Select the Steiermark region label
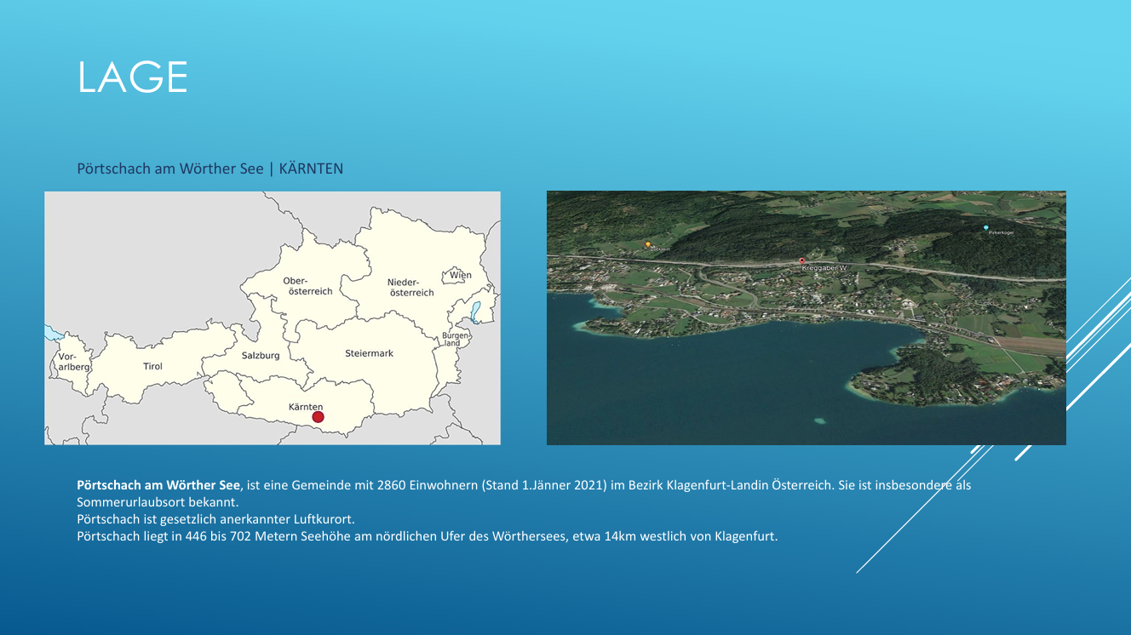 click(x=369, y=353)
